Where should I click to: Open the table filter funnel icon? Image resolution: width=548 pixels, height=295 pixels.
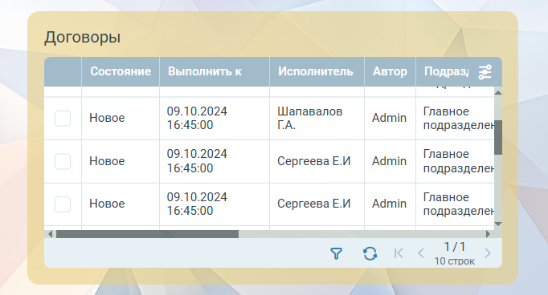336,253
